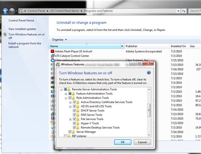Check the RIP Listener checkbox
This screenshot has height=154, width=201.
[65, 136]
